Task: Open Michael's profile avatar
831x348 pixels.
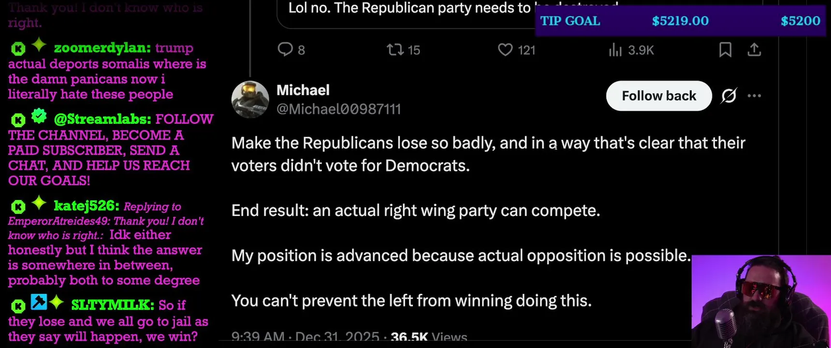Action: click(x=250, y=99)
